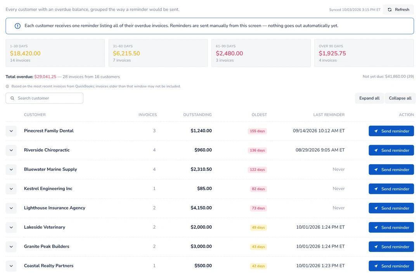Click the 10/01/2026 1:23 PM ET reminder date
419x274 pixels.
320,266
